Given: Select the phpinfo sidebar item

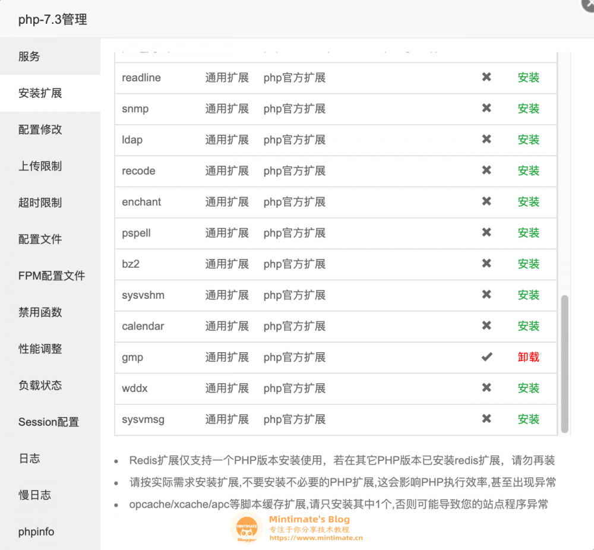Looking at the screenshot, I should tap(36, 532).
